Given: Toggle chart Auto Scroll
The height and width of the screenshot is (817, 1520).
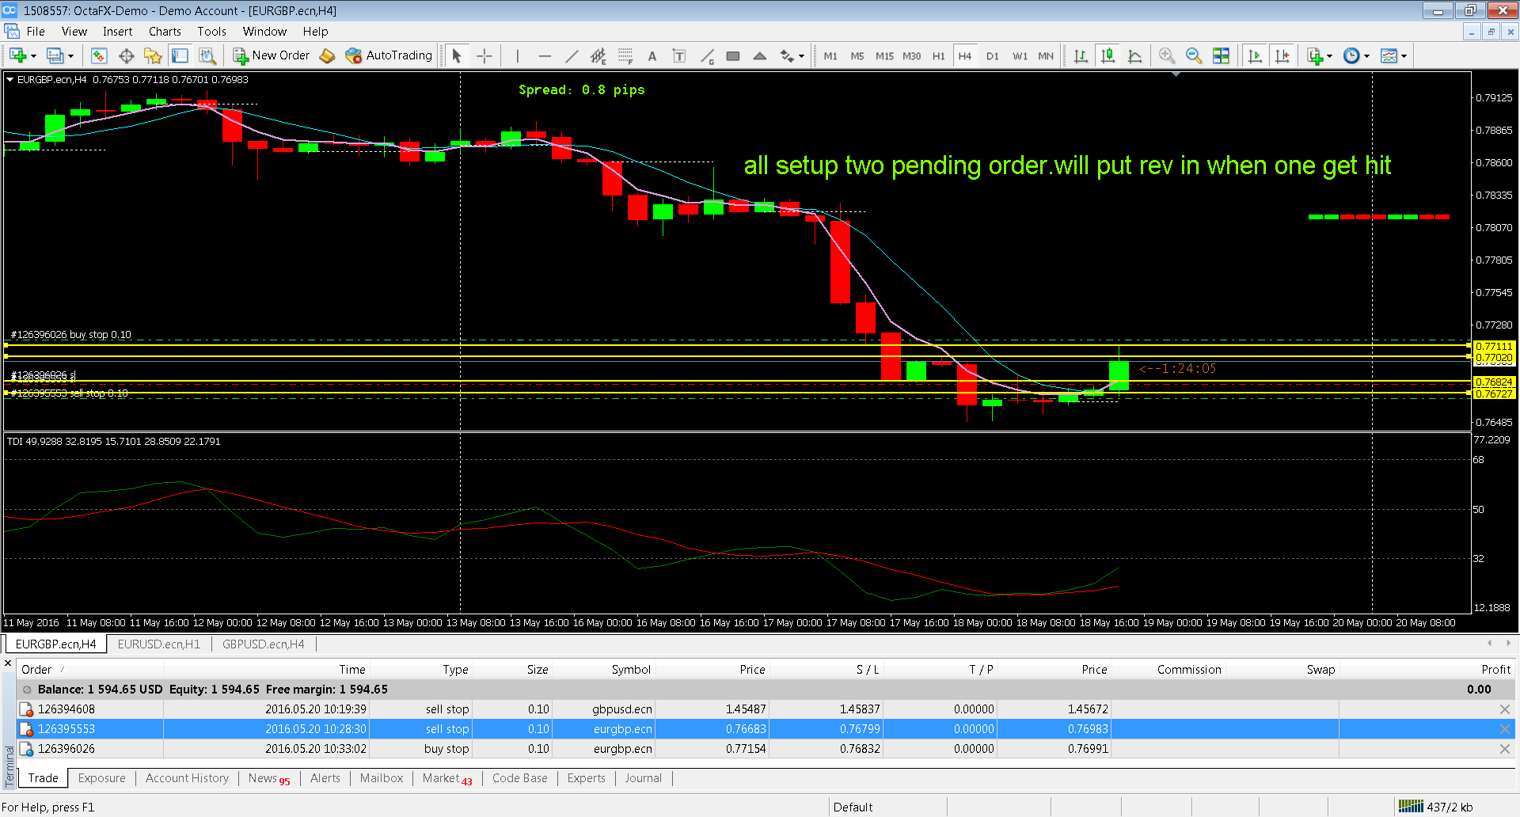Looking at the screenshot, I should [x=1255, y=55].
